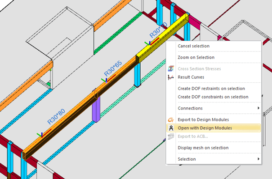Viewport: 272px width, 179px height.
Task: Click the Open with Design Modules icon
Action: [170, 128]
